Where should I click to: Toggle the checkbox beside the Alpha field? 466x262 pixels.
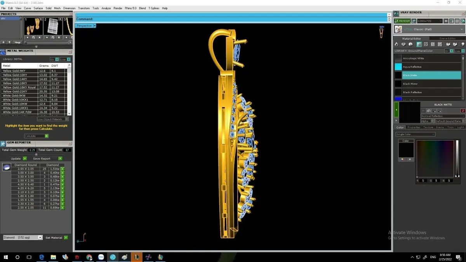(x=432, y=121)
